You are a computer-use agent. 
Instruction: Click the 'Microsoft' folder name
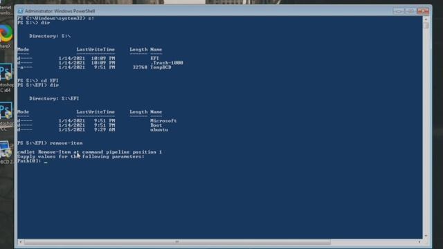pyautogui.click(x=163, y=121)
